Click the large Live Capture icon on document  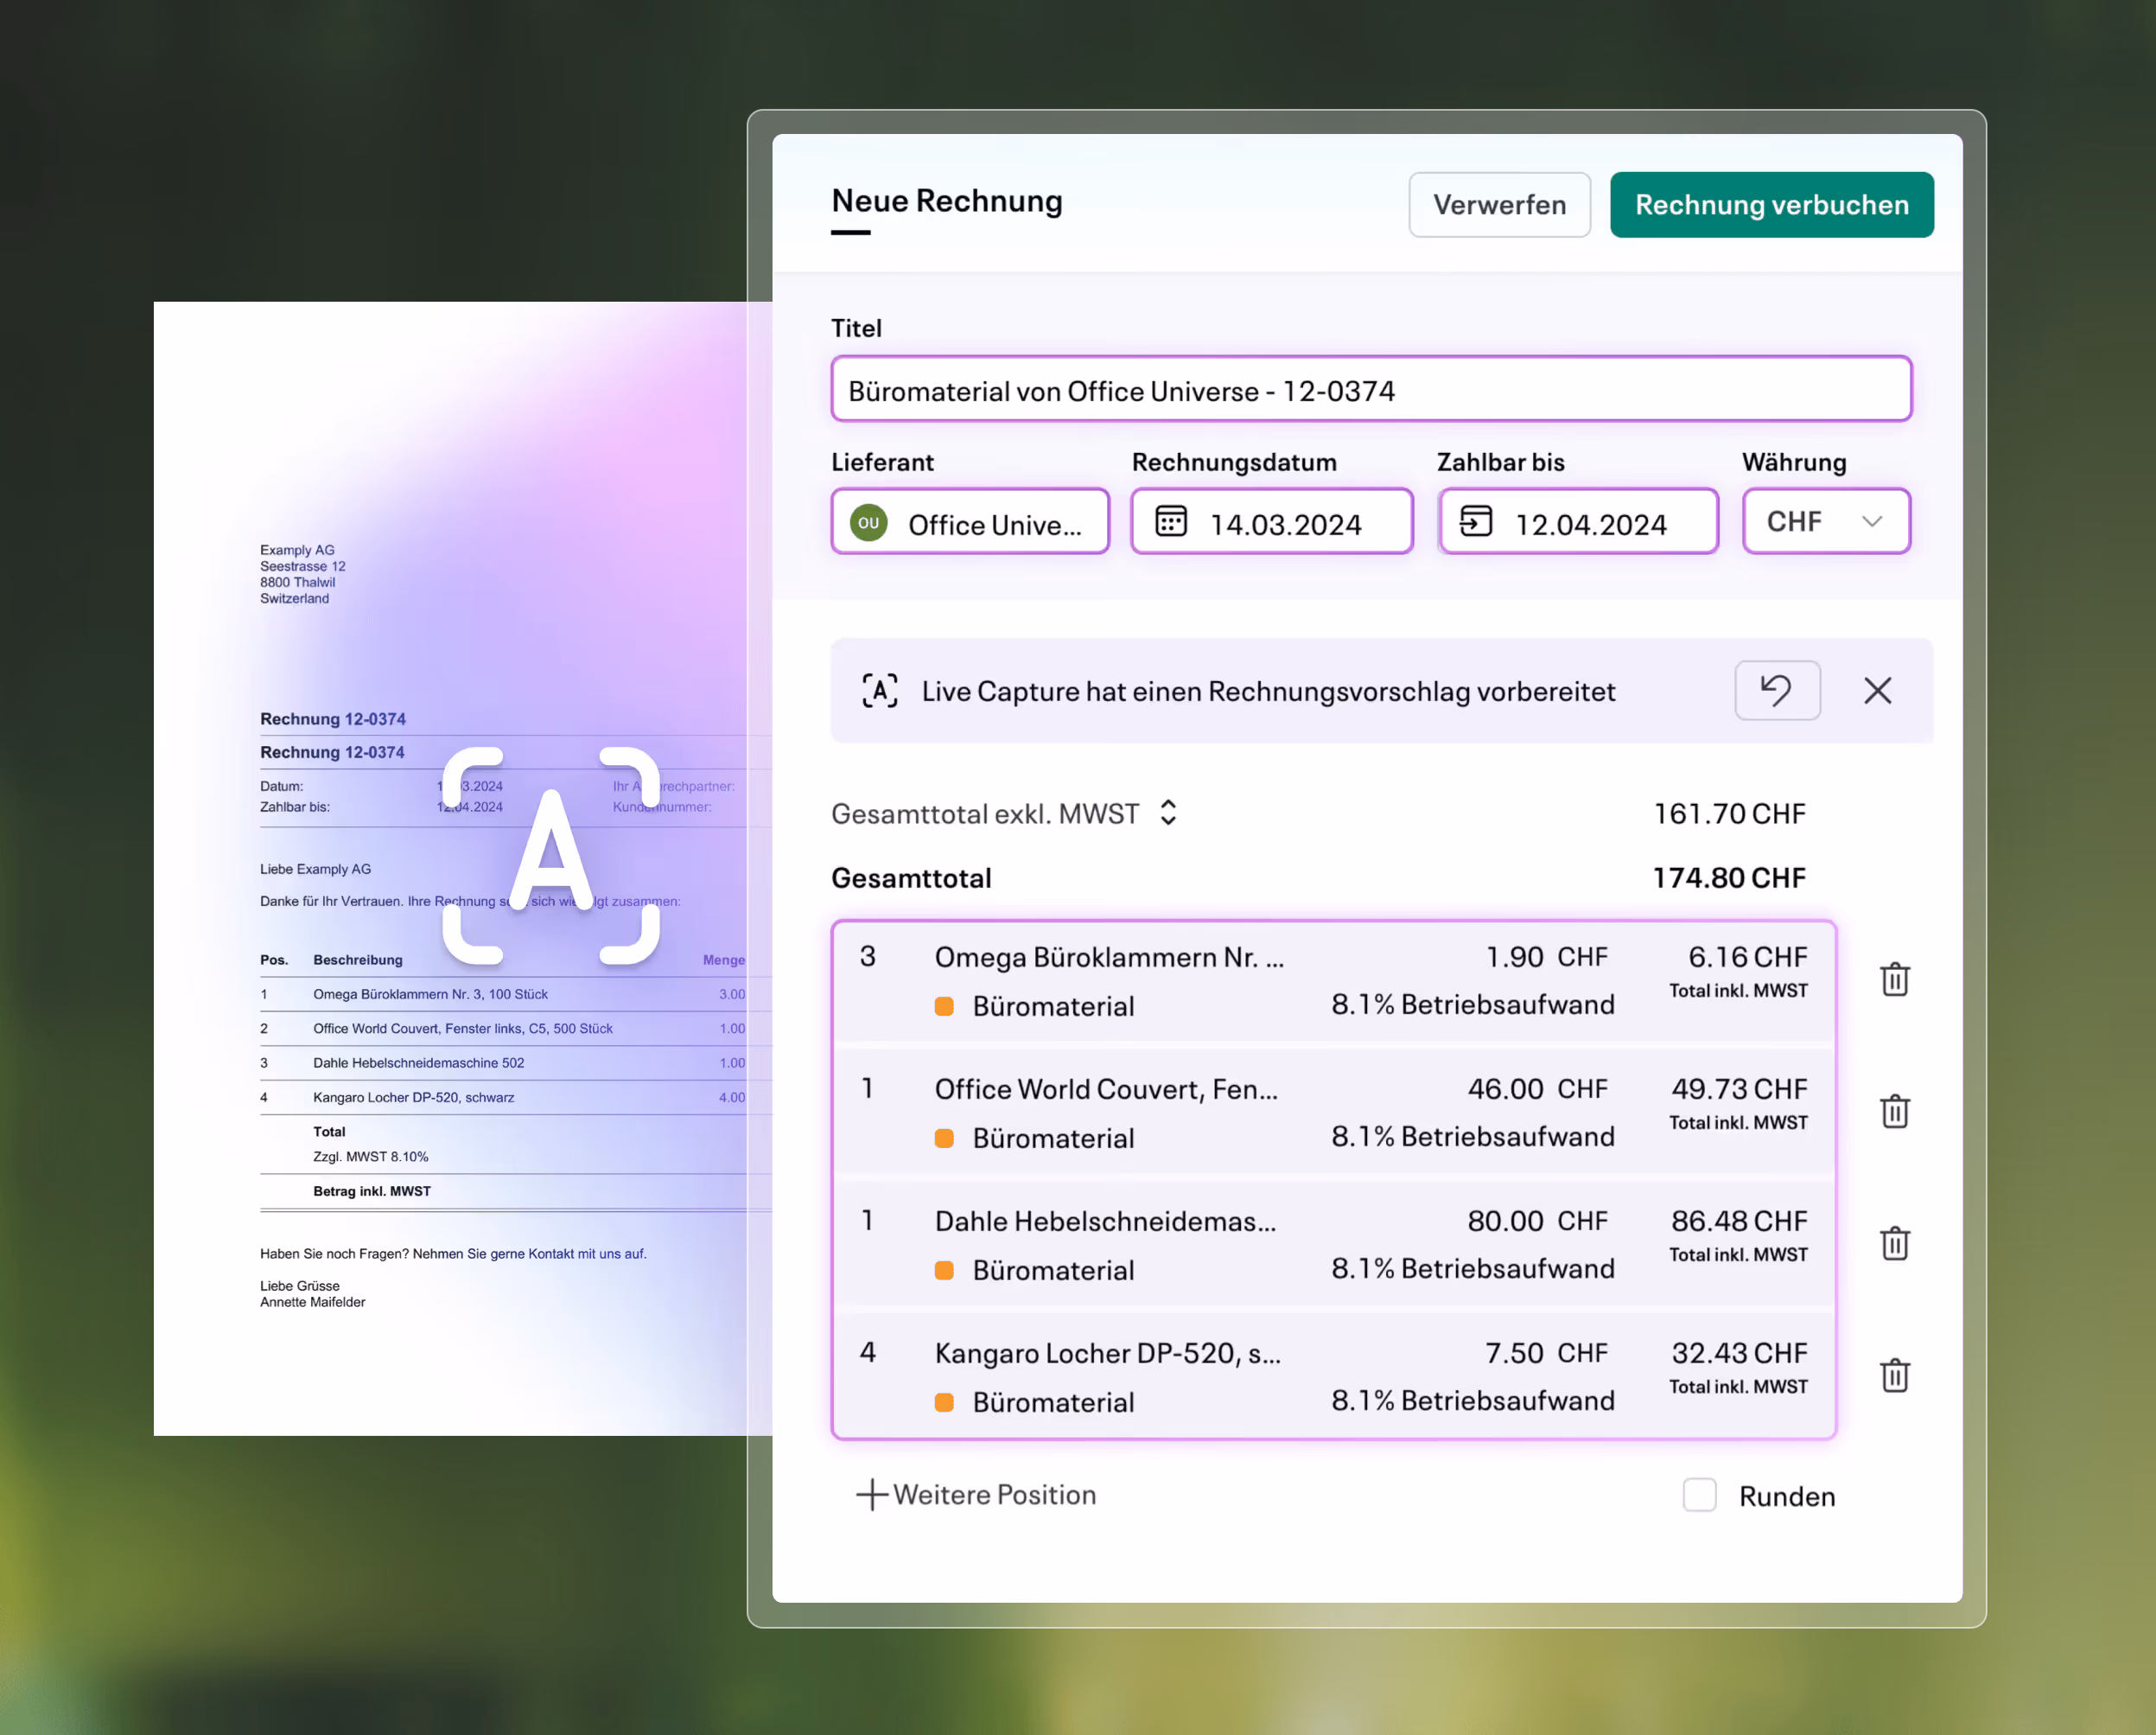(551, 856)
